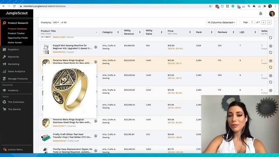This screenshot has width=279, height=157.
Task: Refresh Enjoylf sewing machine row data
Action: click(x=271, y=52)
